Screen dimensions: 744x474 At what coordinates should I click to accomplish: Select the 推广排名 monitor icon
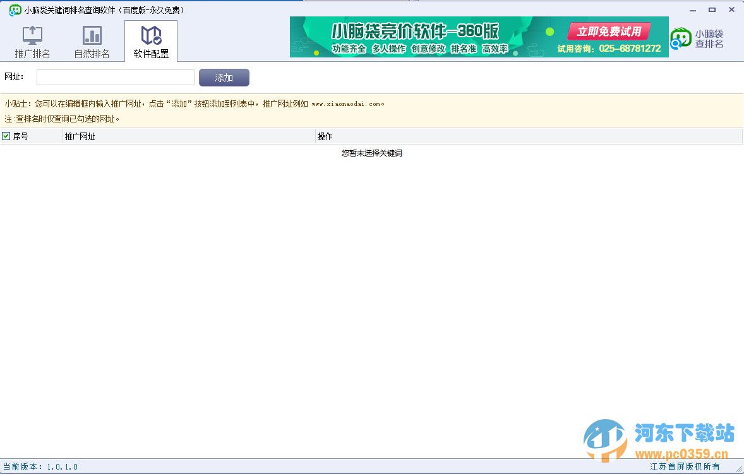[31, 34]
